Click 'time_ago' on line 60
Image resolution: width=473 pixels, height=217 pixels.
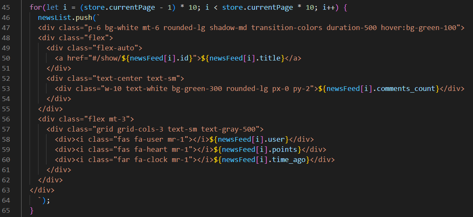coord(289,159)
